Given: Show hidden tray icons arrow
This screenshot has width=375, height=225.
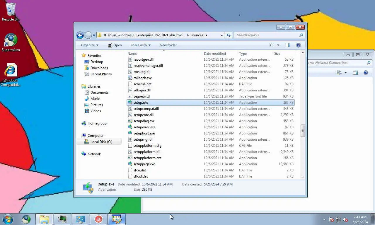Looking at the screenshot, I should point(324,219).
